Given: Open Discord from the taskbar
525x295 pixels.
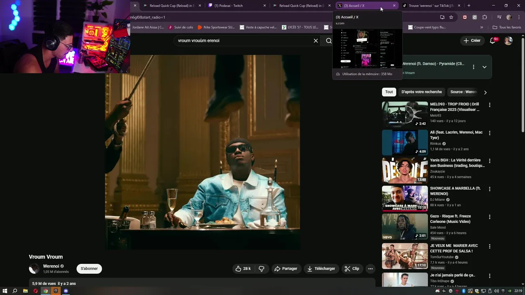Looking at the screenshot, I should point(66,291).
